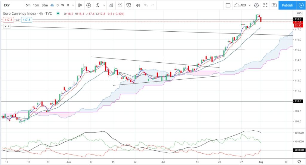Switch to the weekly W timeframe
This screenshot has width=306, height=165.
click(63, 5)
